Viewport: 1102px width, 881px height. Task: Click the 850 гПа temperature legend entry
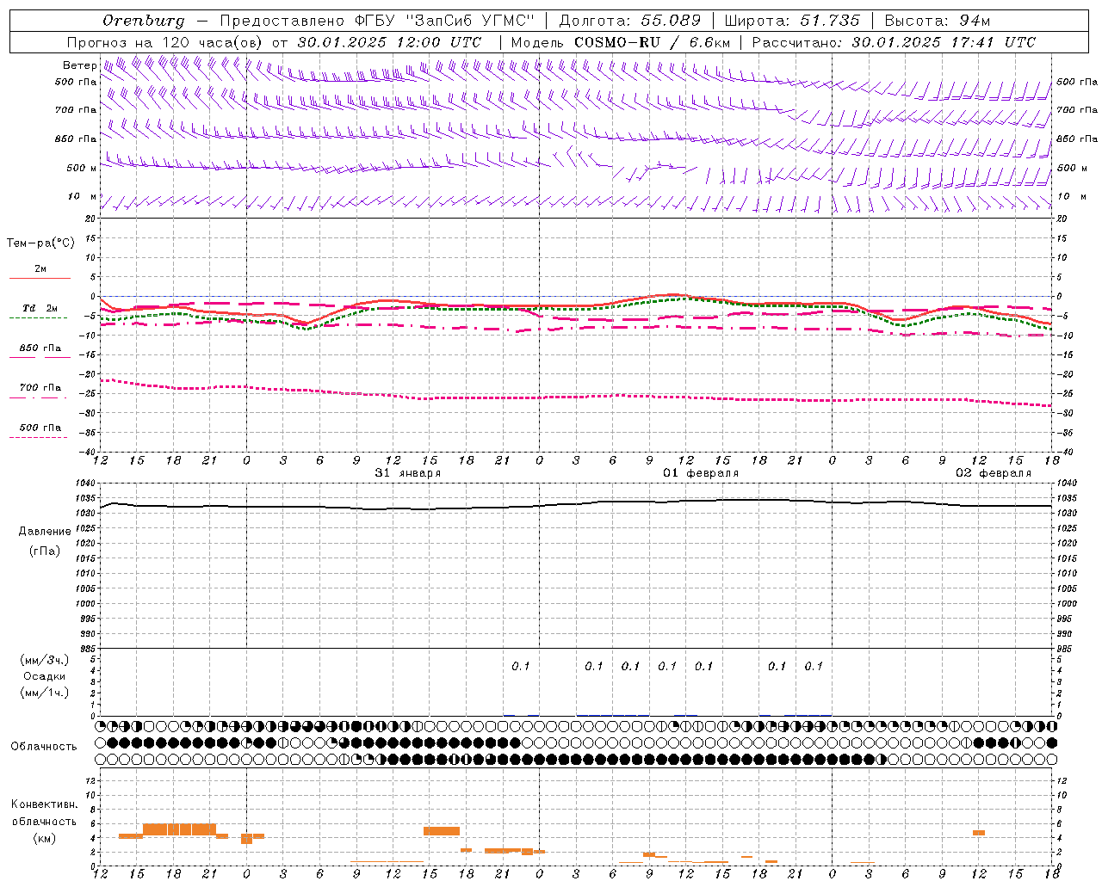click(40, 348)
